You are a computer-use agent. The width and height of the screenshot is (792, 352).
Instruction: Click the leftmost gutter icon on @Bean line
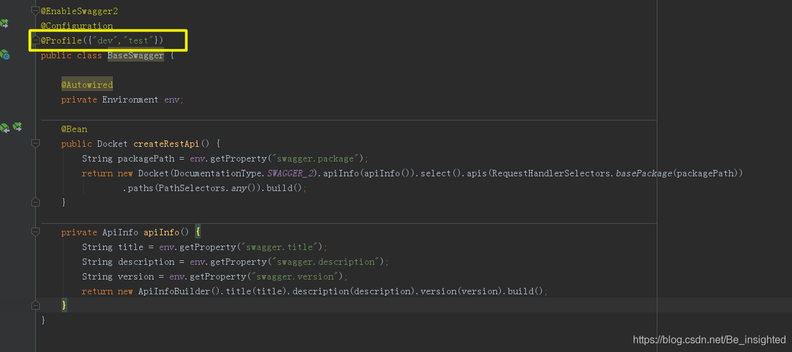click(x=4, y=128)
